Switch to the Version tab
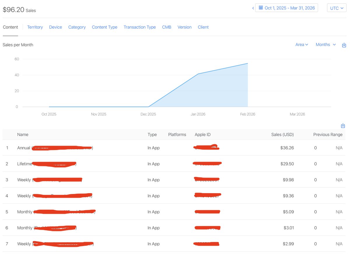The width and height of the screenshot is (350, 254). (185, 27)
